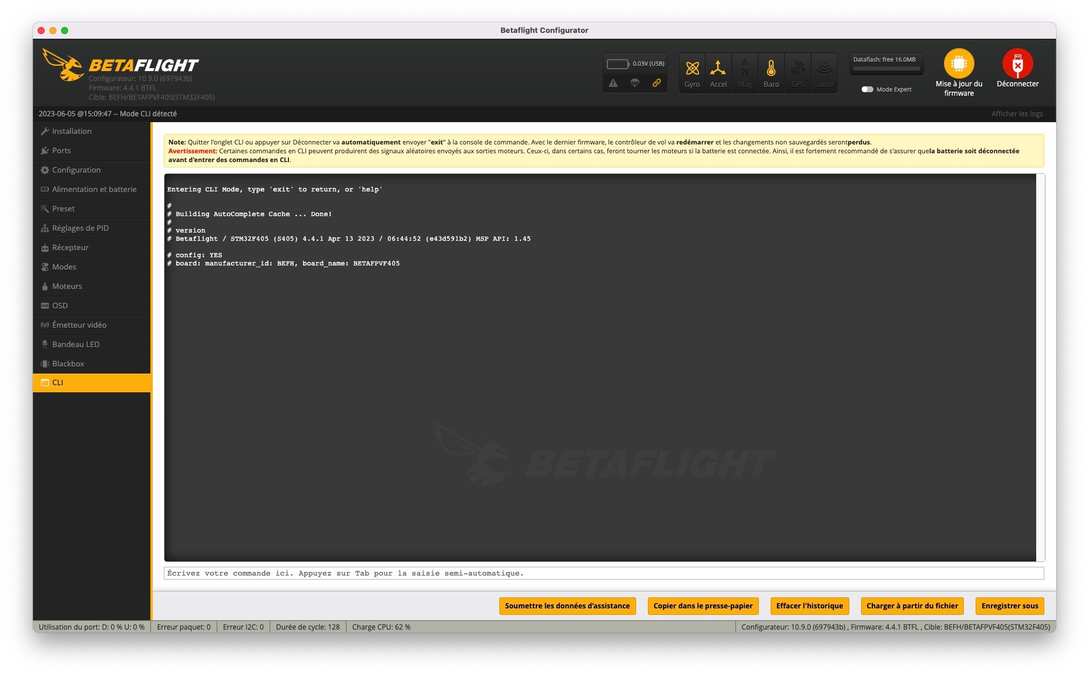Click Erreur I2C: 0 status entry
The height and width of the screenshot is (676, 1089).
click(x=243, y=627)
